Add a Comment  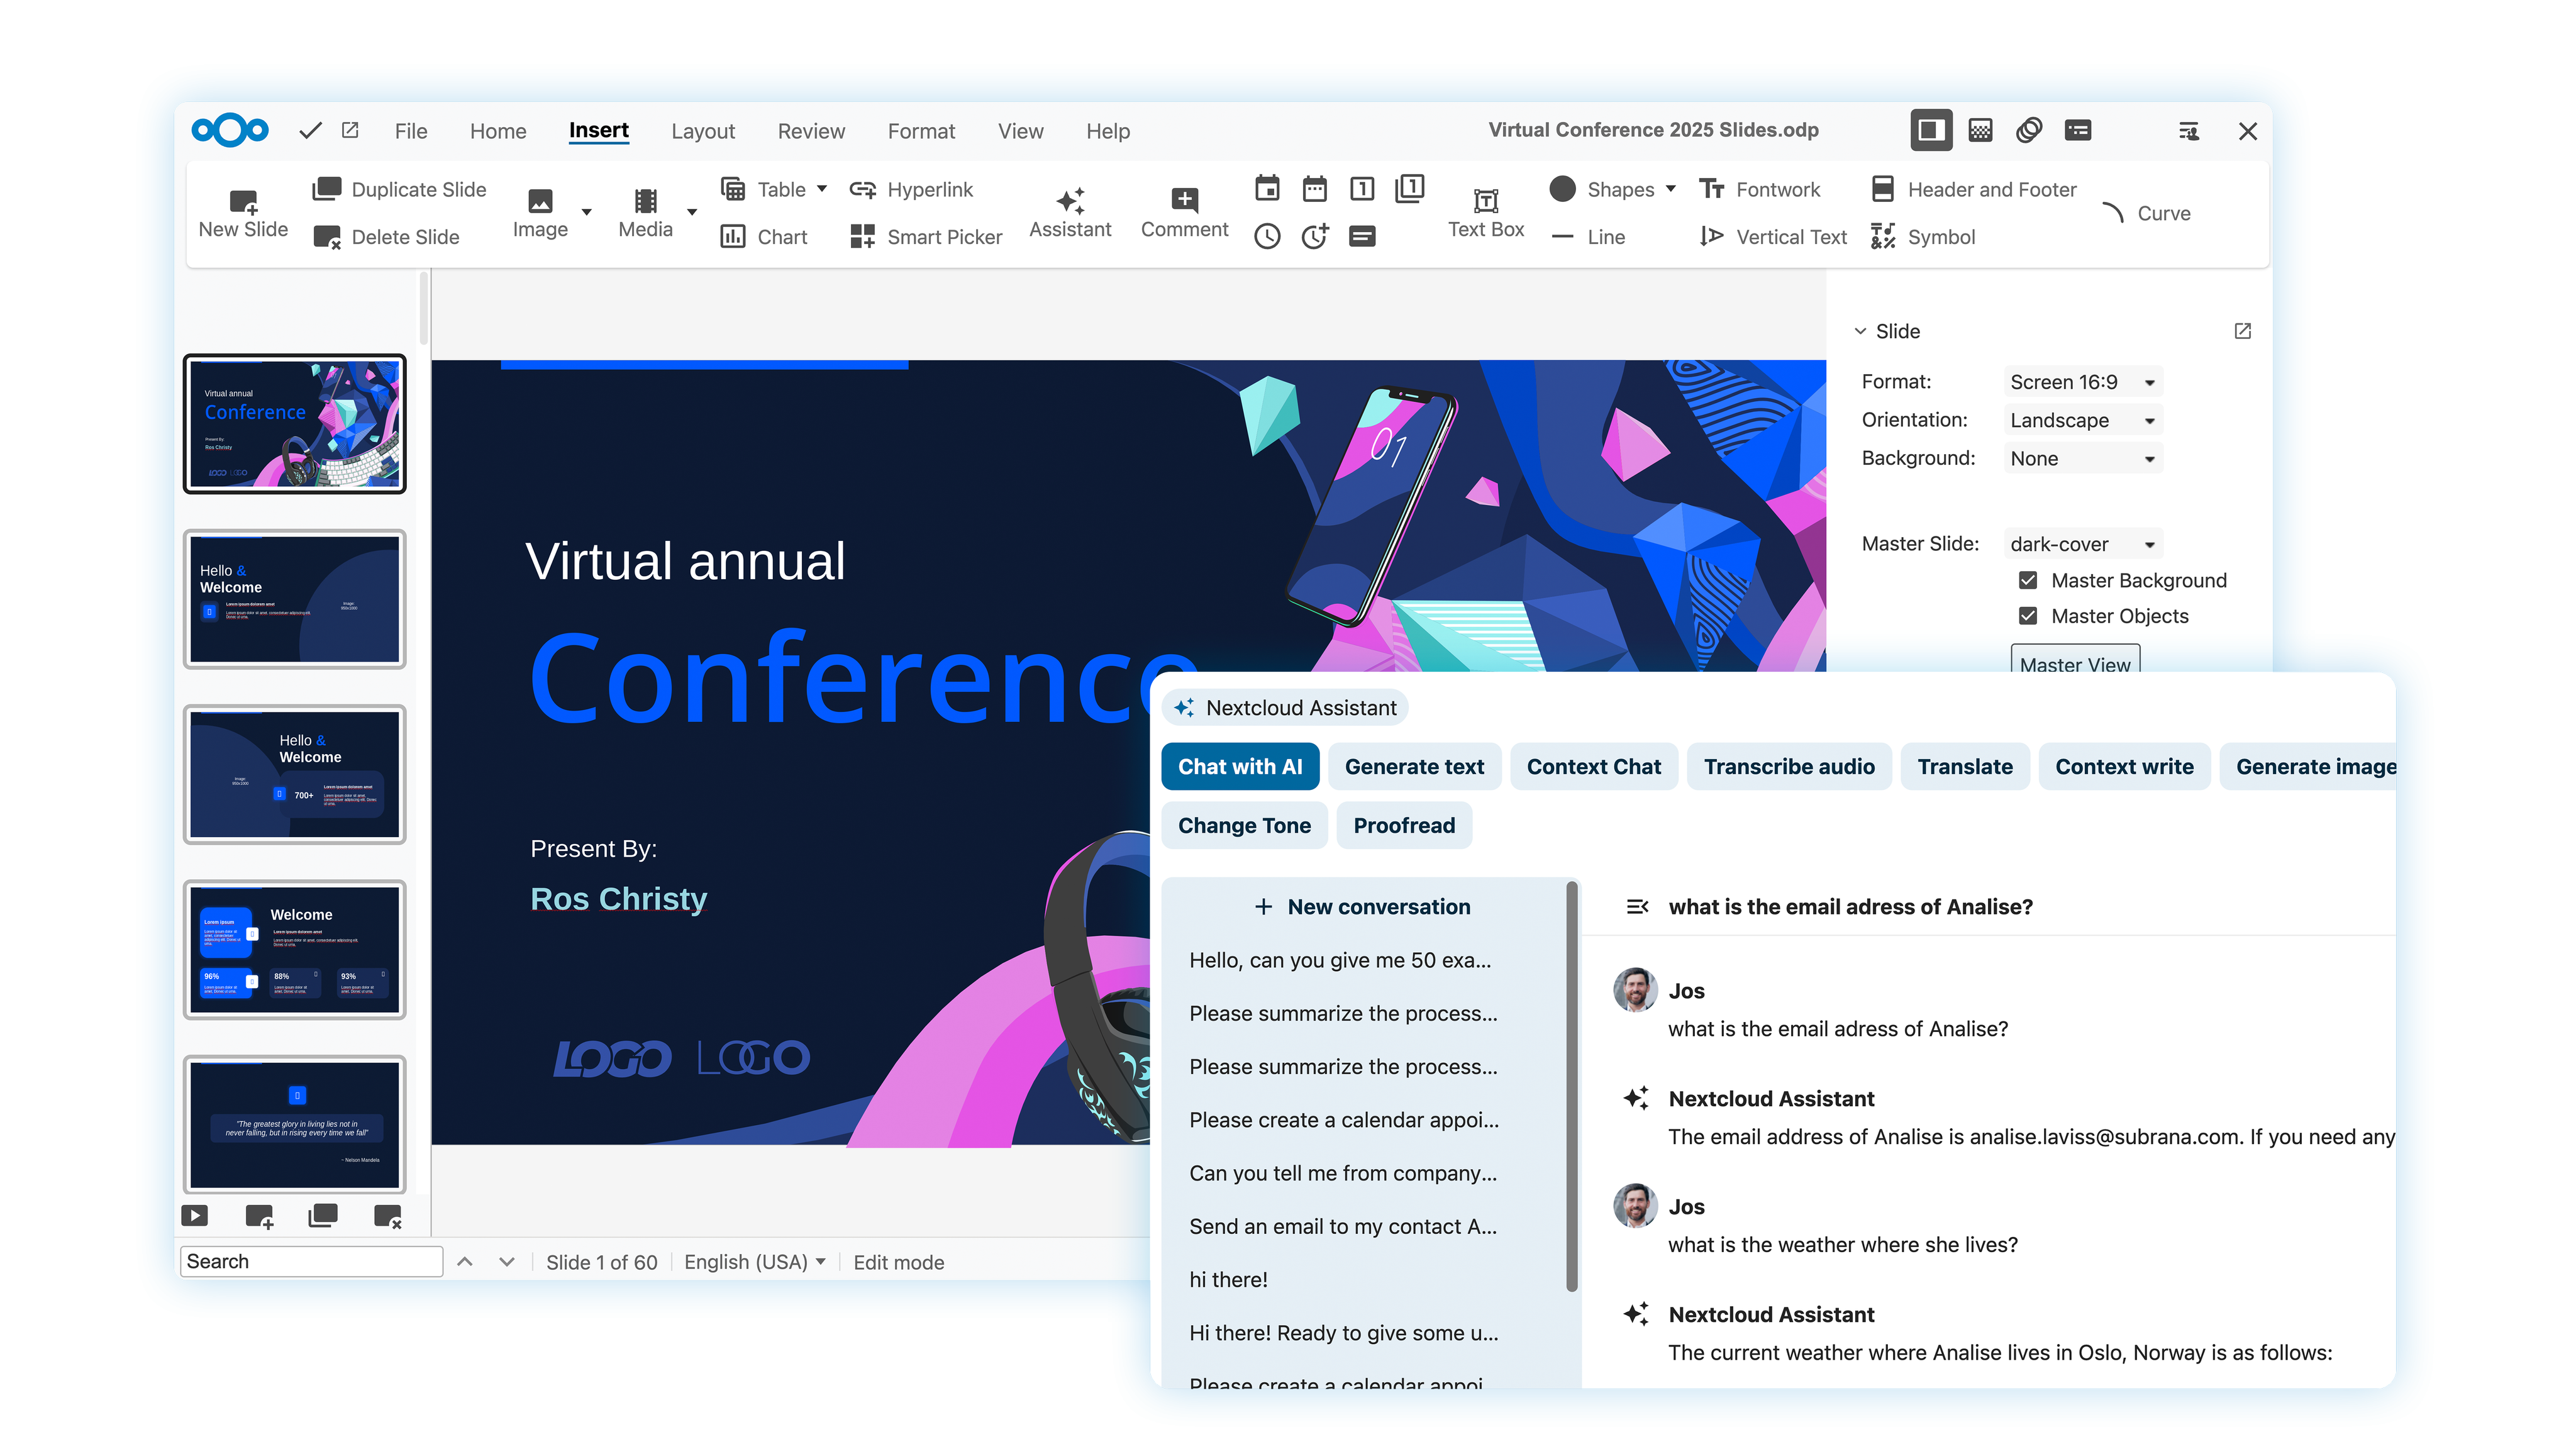(x=1184, y=213)
